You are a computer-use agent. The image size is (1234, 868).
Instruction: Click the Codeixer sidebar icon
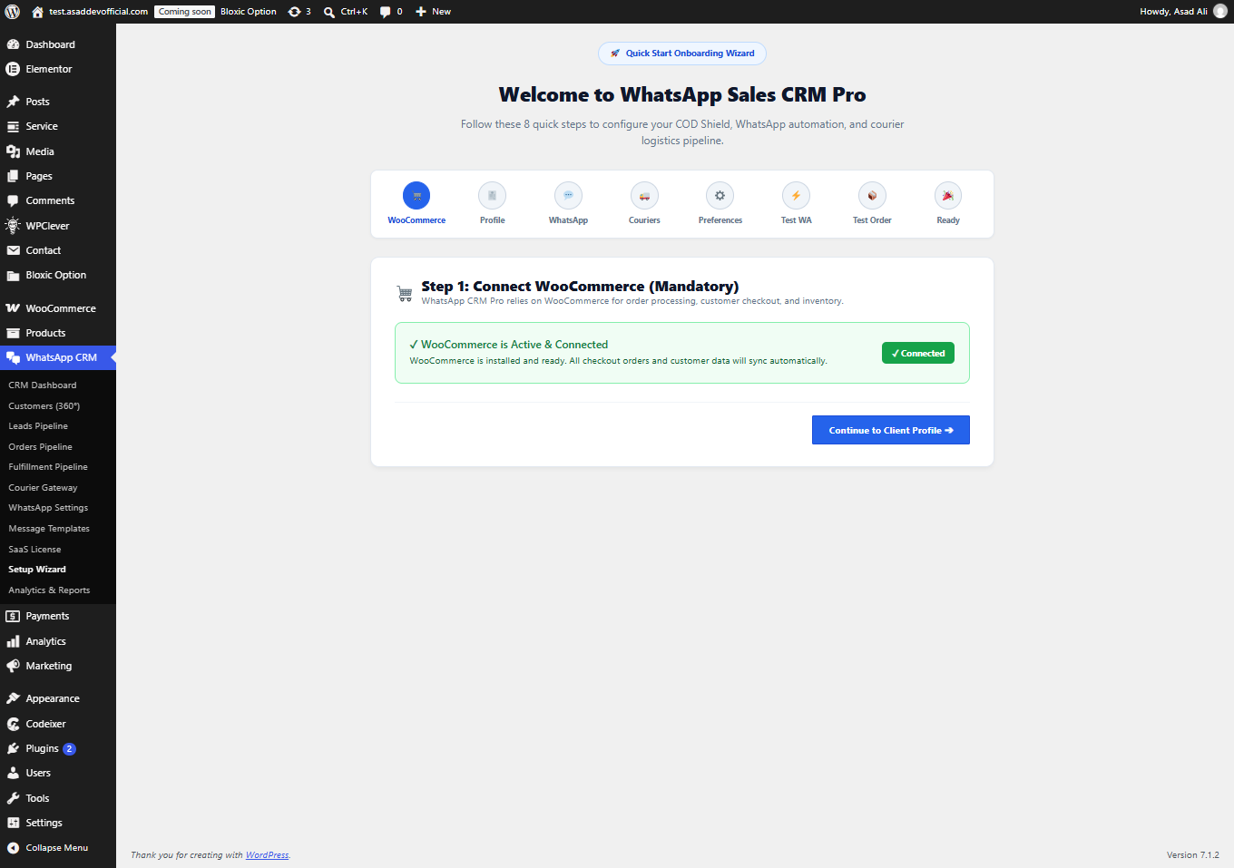point(13,724)
